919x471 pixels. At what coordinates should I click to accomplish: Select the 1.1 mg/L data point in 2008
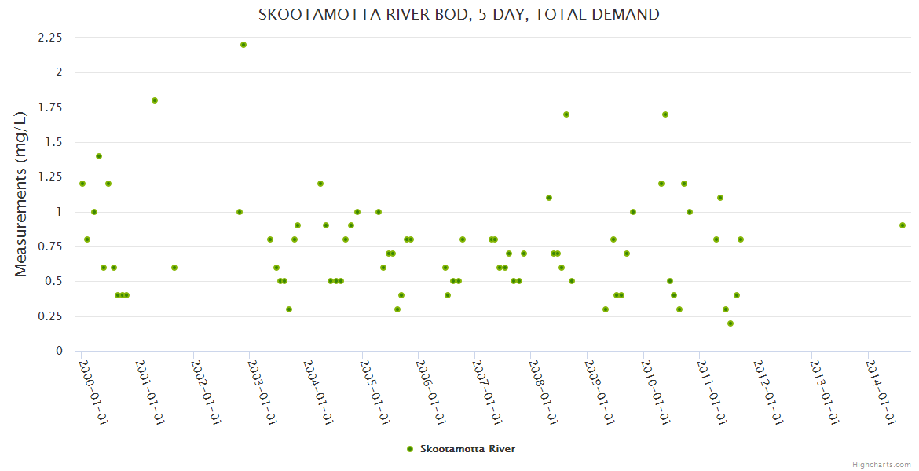tap(549, 198)
